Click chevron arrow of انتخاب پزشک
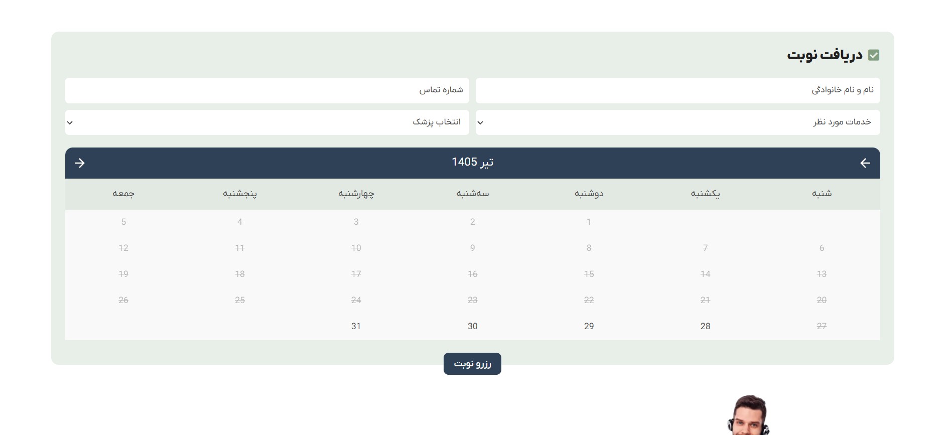Viewport: 949px width, 435px height. click(x=70, y=123)
